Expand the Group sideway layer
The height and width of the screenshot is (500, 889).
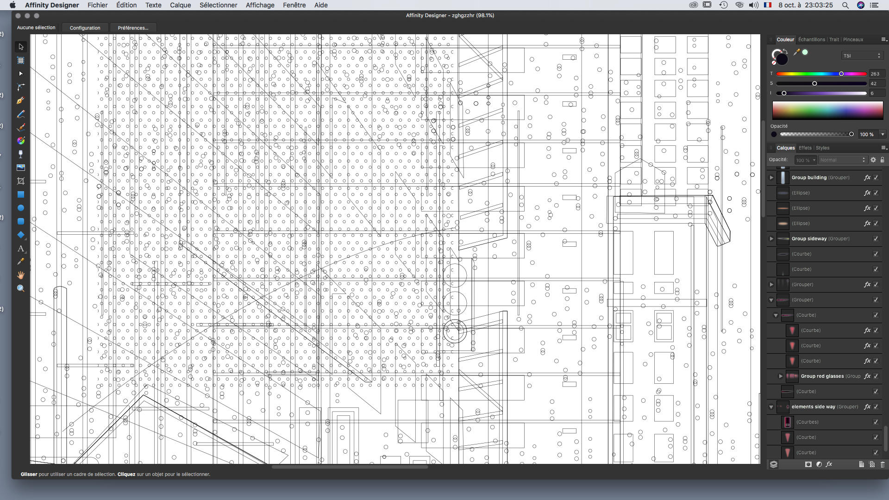point(771,238)
